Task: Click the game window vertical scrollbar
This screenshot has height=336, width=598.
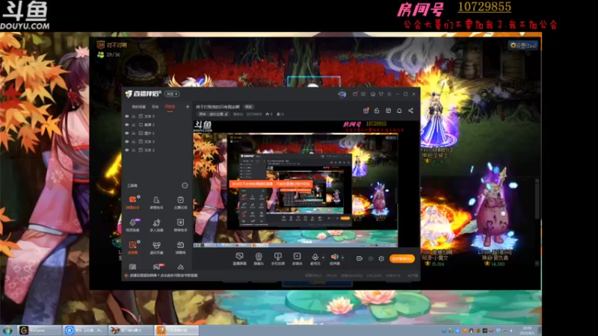Action: coord(537,221)
